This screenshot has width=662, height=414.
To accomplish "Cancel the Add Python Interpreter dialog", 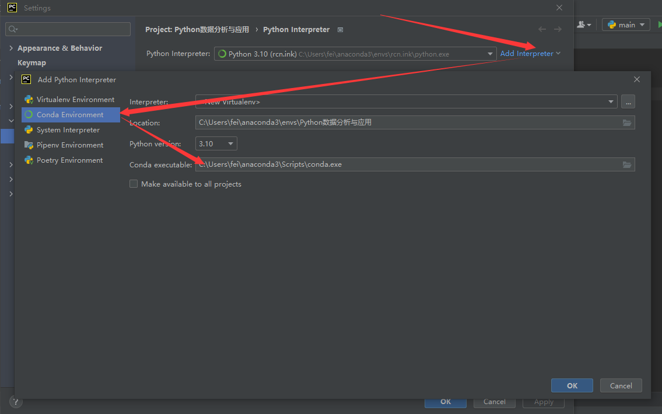I will [621, 386].
